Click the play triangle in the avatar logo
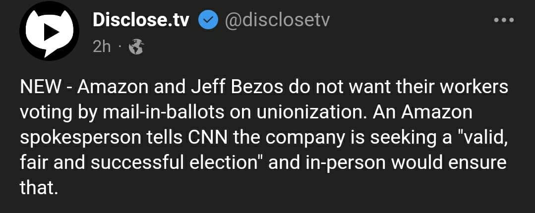Viewport: 535px width, 213px height. coord(50,32)
